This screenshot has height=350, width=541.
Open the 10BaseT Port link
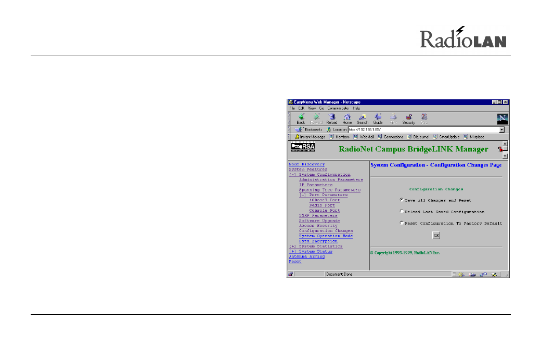(325, 200)
